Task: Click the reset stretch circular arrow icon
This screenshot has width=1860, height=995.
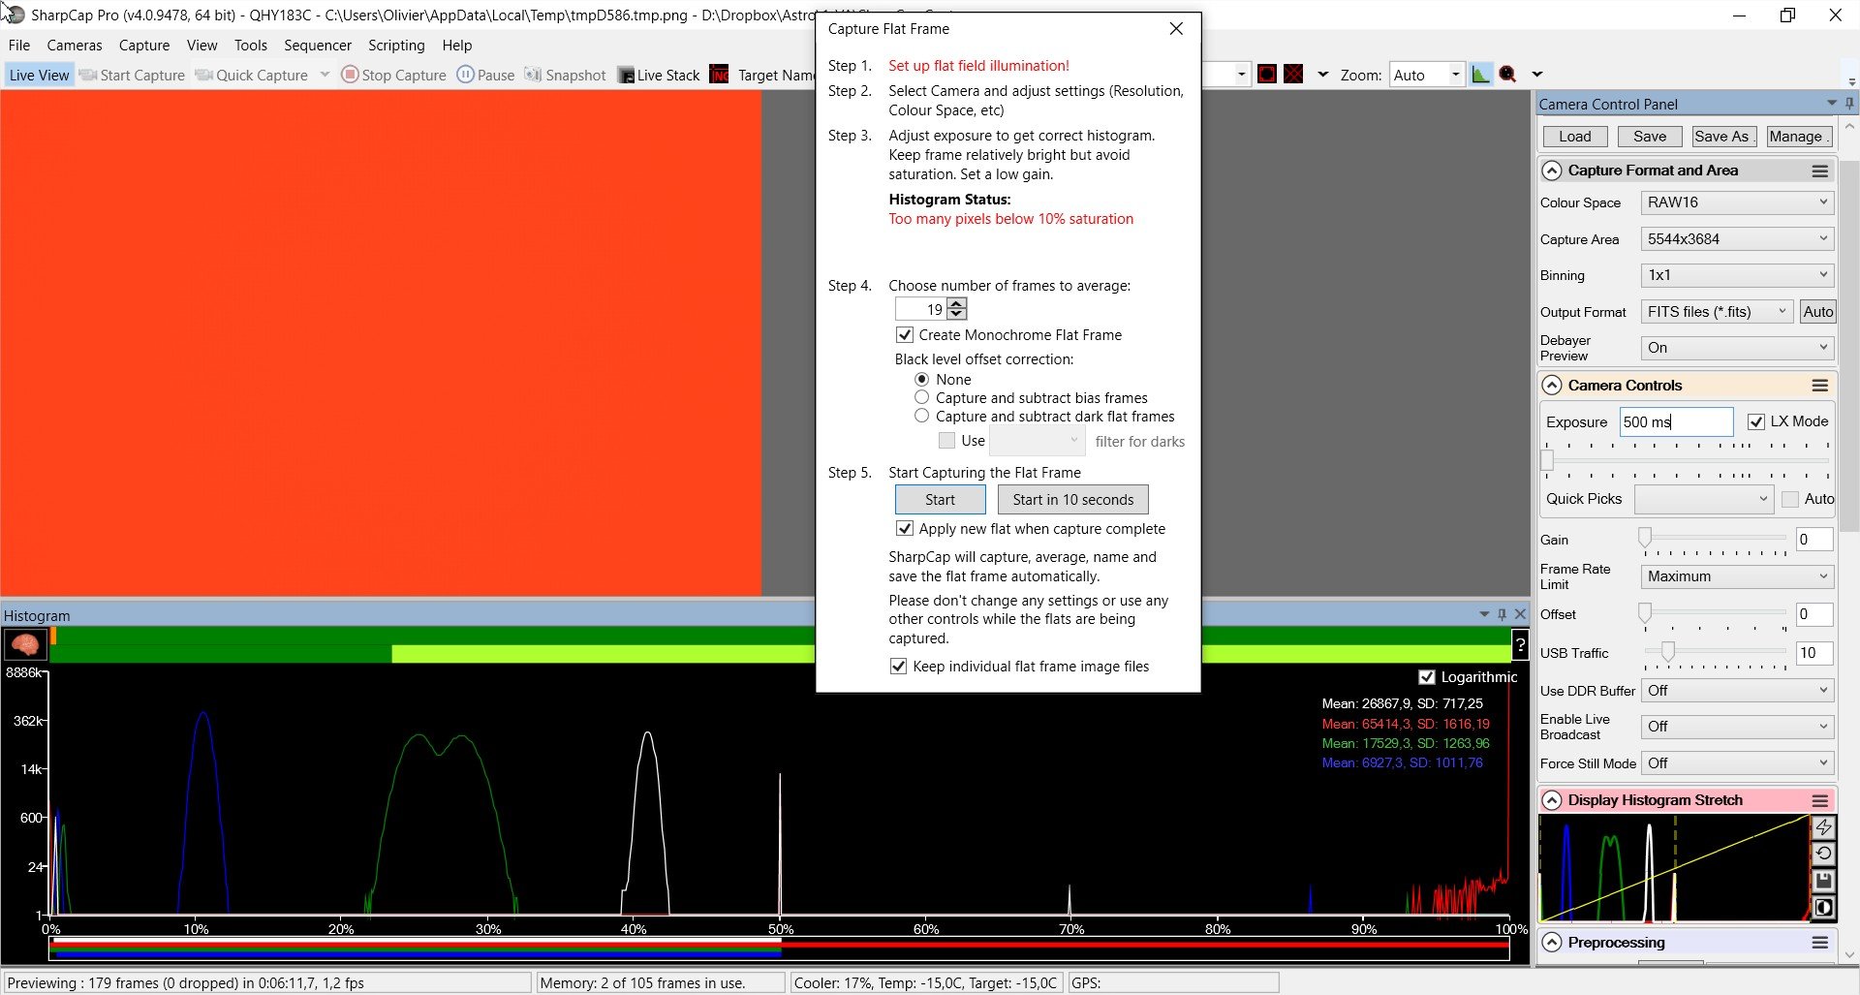Action: pyautogui.click(x=1823, y=854)
